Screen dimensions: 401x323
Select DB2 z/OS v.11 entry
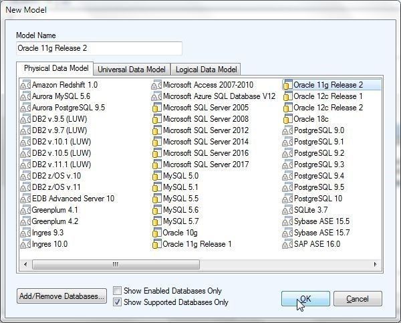pos(51,187)
